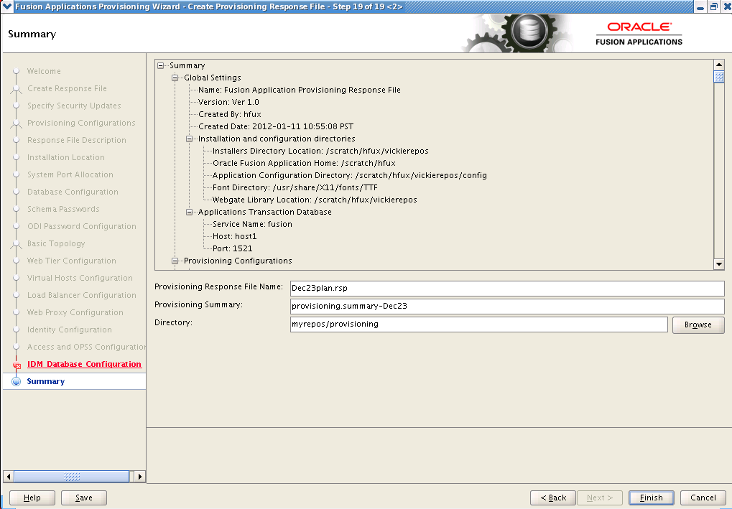Edit the Provisioning Response File Name field

[x=507, y=289]
